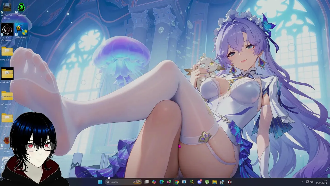The image size is (330, 186).
Task: Select the xemu-0.8 folder on desktop
Action: point(7,54)
